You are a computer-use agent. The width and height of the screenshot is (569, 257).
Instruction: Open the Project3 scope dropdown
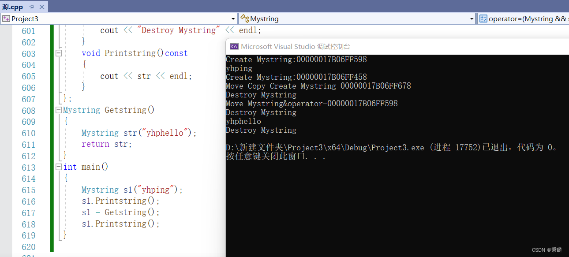click(x=118, y=19)
